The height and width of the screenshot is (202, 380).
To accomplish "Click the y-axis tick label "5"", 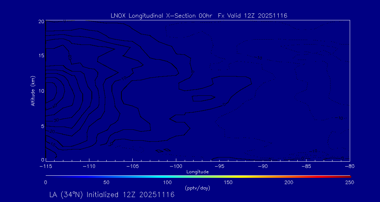I will point(43,126).
